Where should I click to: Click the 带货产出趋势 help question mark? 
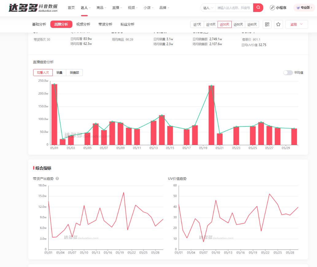point(57,178)
